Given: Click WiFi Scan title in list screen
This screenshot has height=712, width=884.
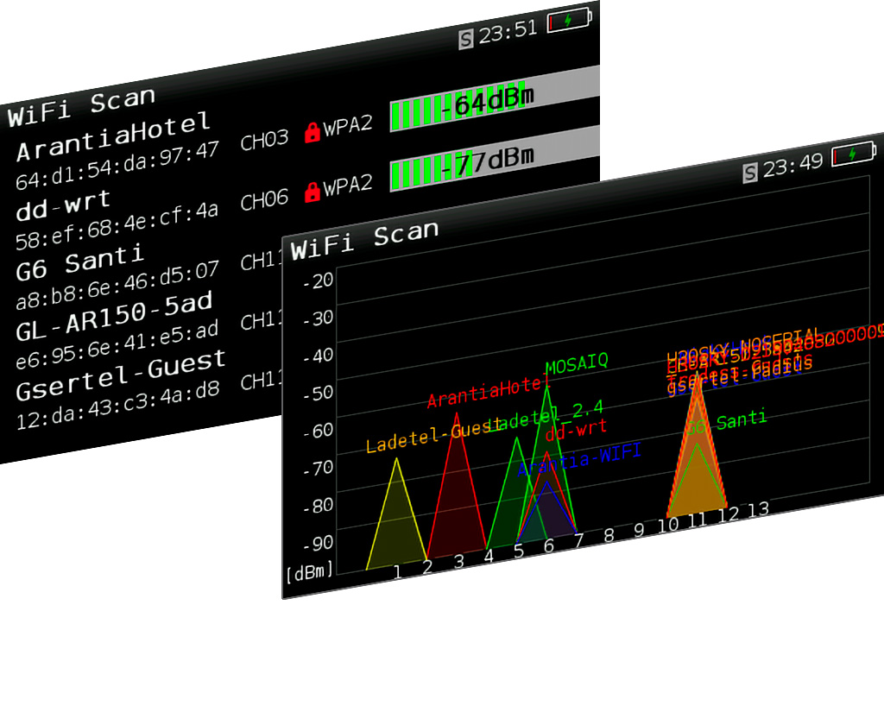Looking at the screenshot, I should (82, 106).
